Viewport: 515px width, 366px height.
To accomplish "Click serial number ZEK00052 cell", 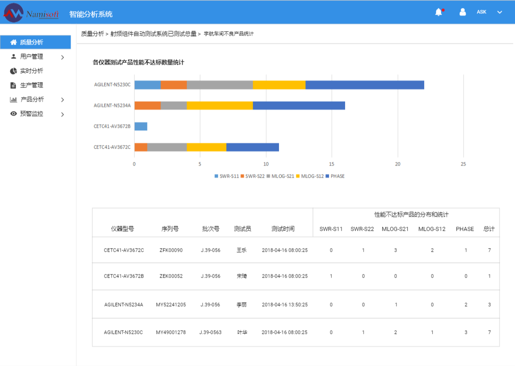I will coord(171,276).
